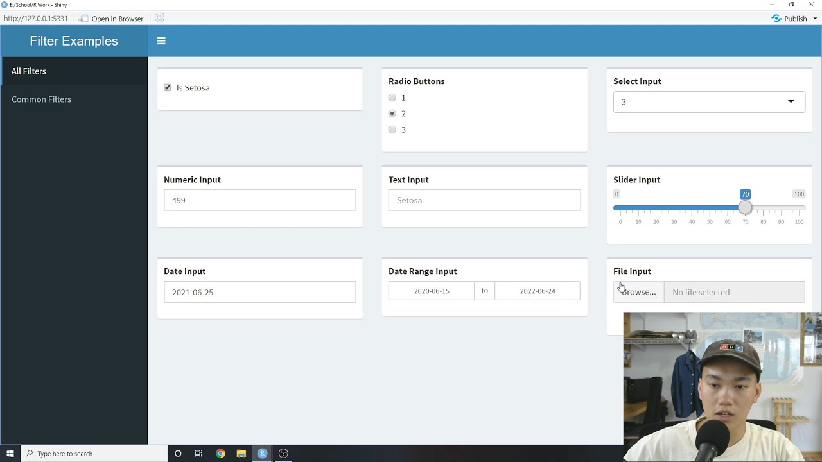Click the Date Input field 2021-06-25
The width and height of the screenshot is (822, 462).
259,292
